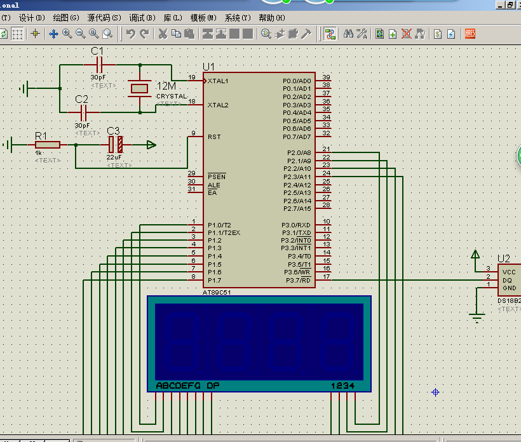
Task: Click the Decompose hammer icon
Action: tap(306, 34)
